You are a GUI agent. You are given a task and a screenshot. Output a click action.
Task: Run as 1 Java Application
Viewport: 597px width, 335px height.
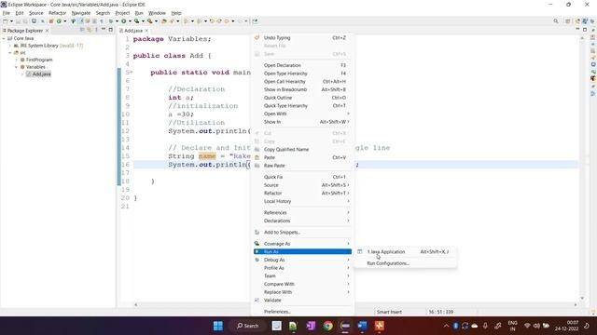(x=405, y=251)
